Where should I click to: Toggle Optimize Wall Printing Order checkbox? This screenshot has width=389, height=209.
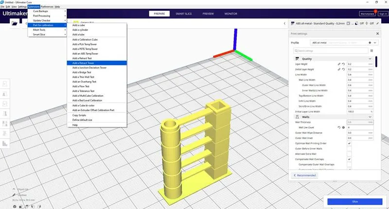[349, 143]
